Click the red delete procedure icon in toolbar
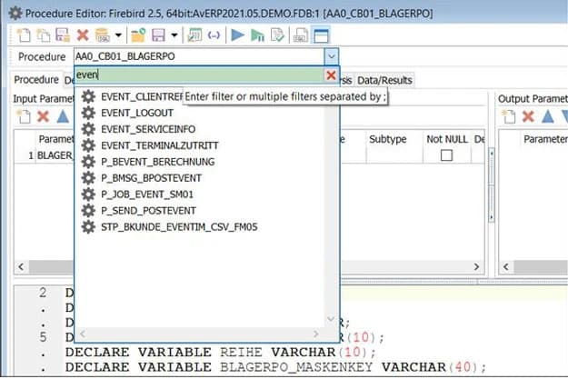Screen dimensions: 568x379 point(83,35)
